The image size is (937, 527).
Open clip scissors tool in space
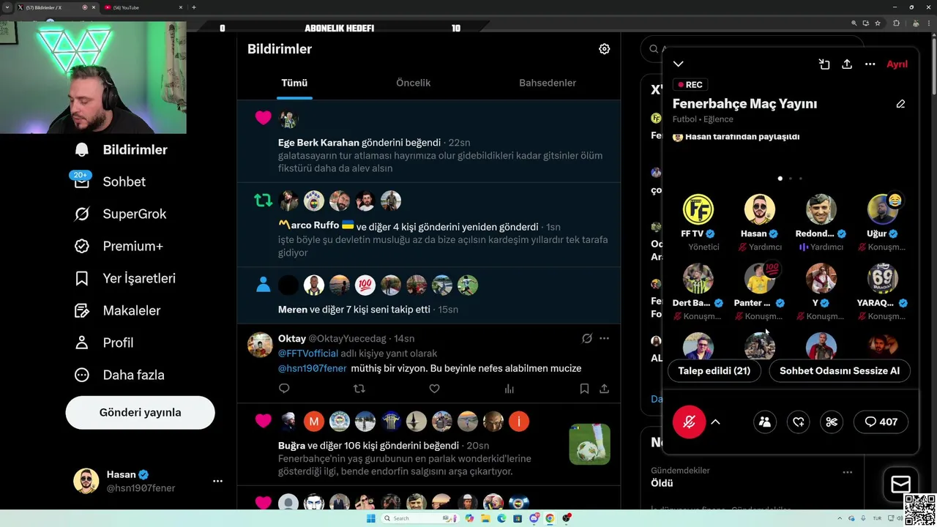832,422
